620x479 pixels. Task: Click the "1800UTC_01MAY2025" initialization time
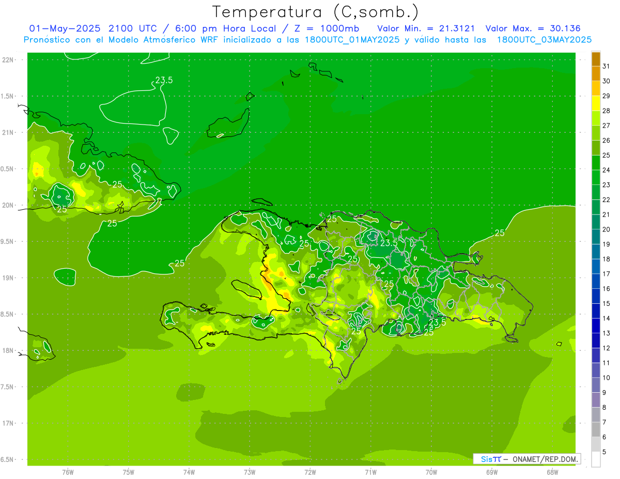click(353, 40)
